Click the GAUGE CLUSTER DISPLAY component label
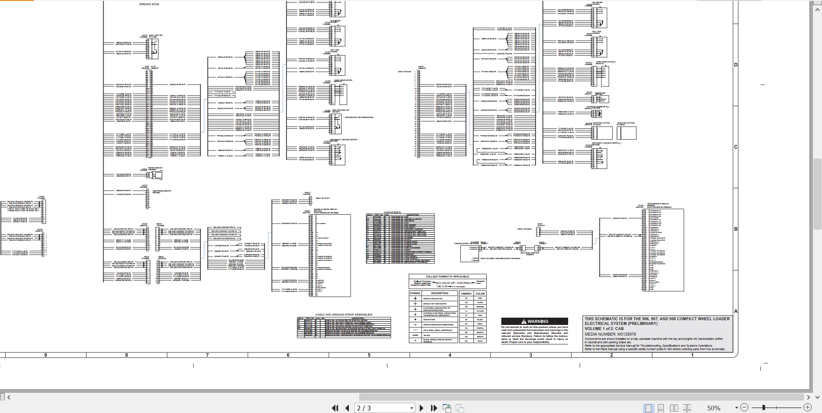This screenshot has width=822, height=413. tap(326, 209)
